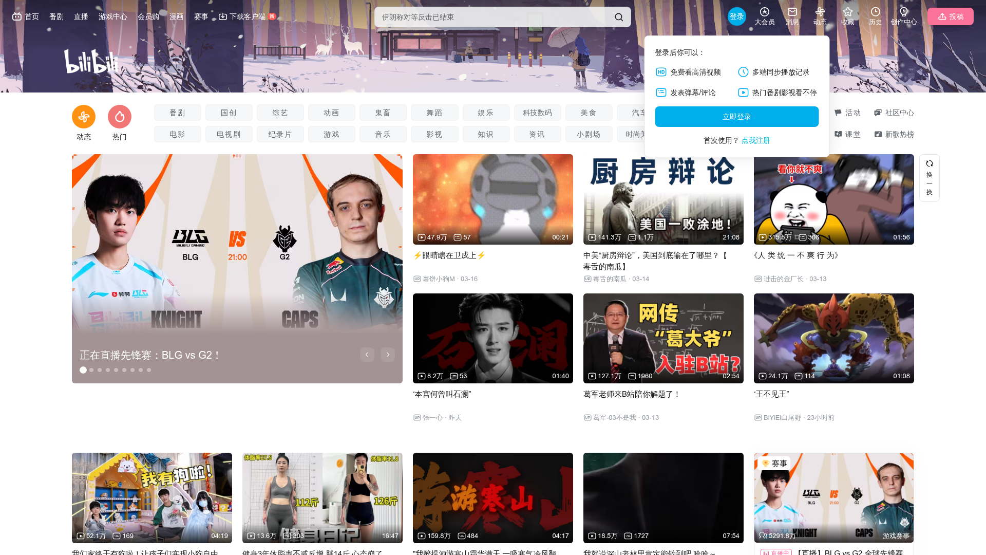Click the search input field
Image resolution: width=986 pixels, height=555 pixels.
pos(493,17)
